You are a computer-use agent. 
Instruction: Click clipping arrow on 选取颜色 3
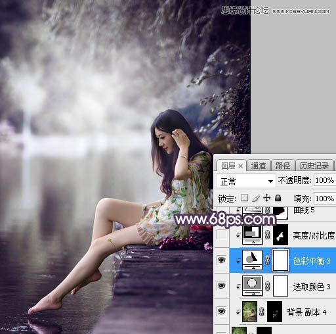238,286
